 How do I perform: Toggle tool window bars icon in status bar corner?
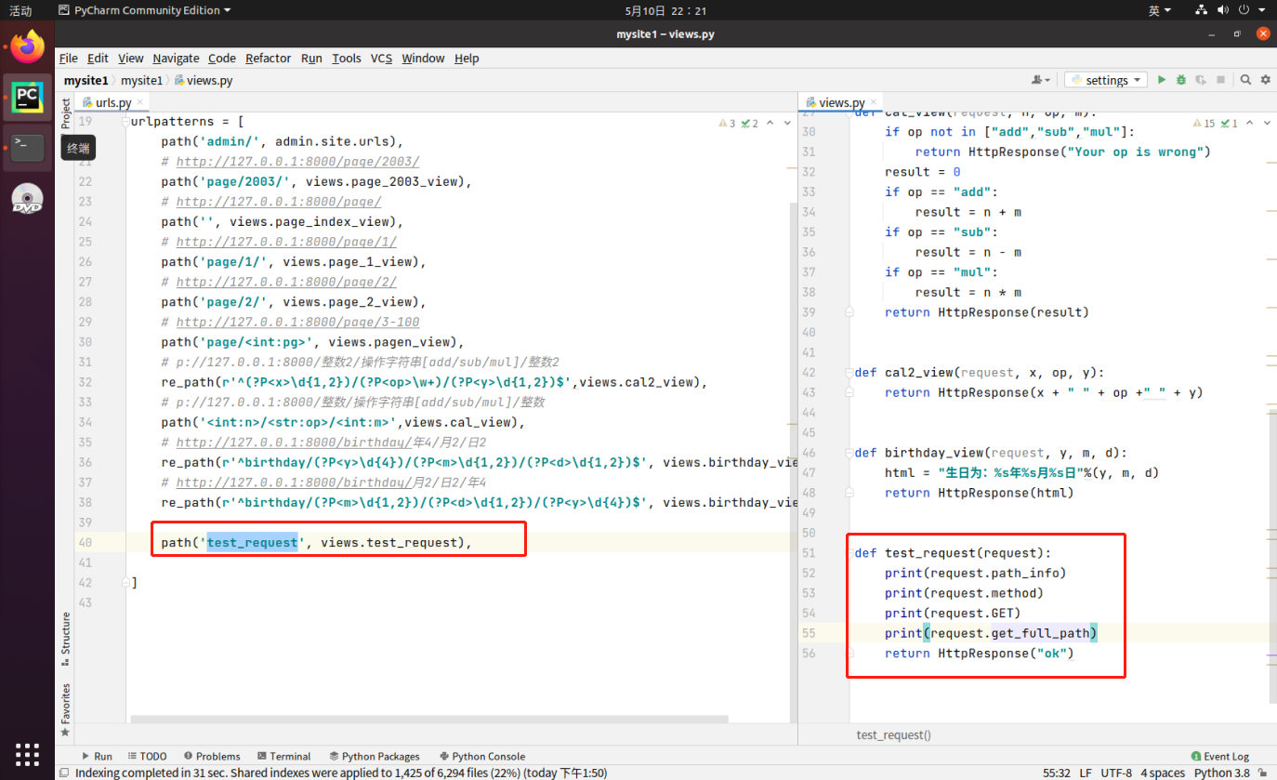(x=65, y=773)
